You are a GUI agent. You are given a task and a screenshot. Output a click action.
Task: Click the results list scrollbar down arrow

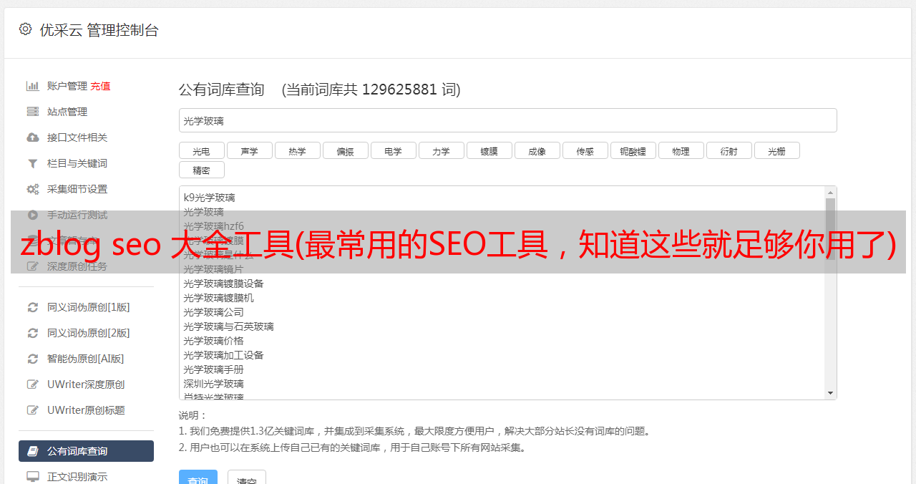pos(830,393)
